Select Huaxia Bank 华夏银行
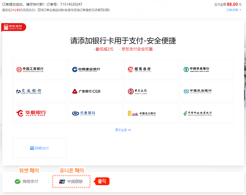The width and height of the screenshot is (246, 195). coord(39,113)
